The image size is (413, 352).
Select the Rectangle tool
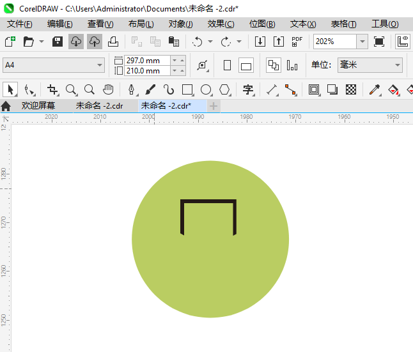tap(187, 90)
